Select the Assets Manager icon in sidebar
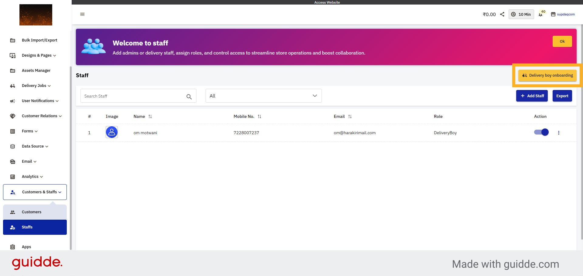 point(12,70)
